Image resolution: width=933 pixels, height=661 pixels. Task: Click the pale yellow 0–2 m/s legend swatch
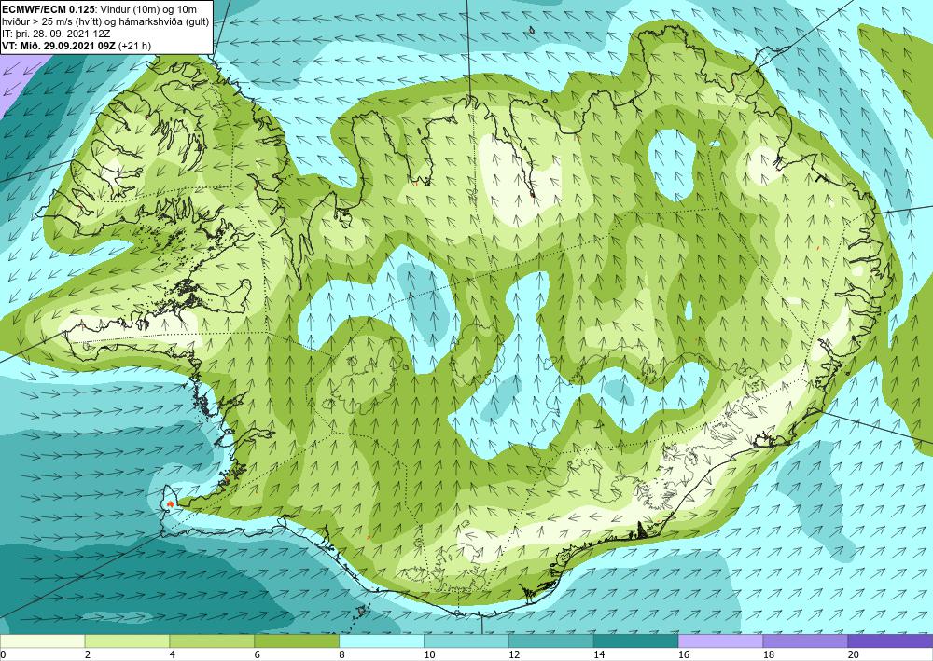(42, 640)
